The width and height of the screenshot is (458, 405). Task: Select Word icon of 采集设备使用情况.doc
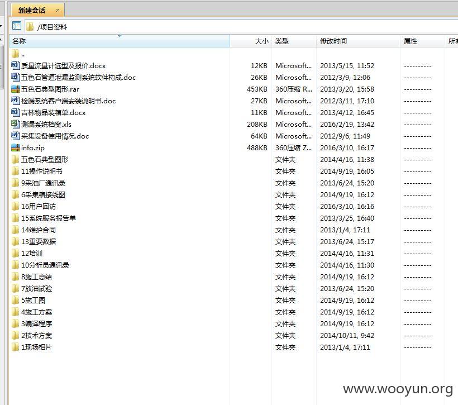point(15,136)
